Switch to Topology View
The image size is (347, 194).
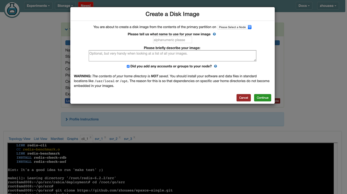click(x=19, y=139)
